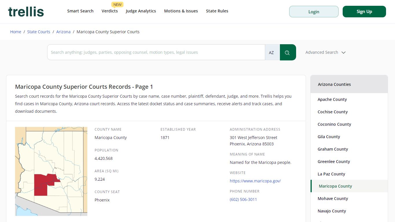The width and height of the screenshot is (395, 222).
Task: Select La Paz County in sidebar
Action: pos(331,174)
